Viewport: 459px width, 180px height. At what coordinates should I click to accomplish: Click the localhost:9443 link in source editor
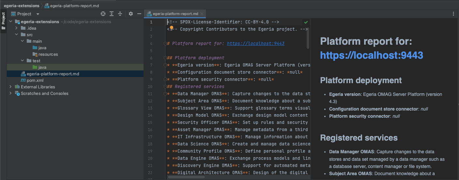click(x=256, y=43)
